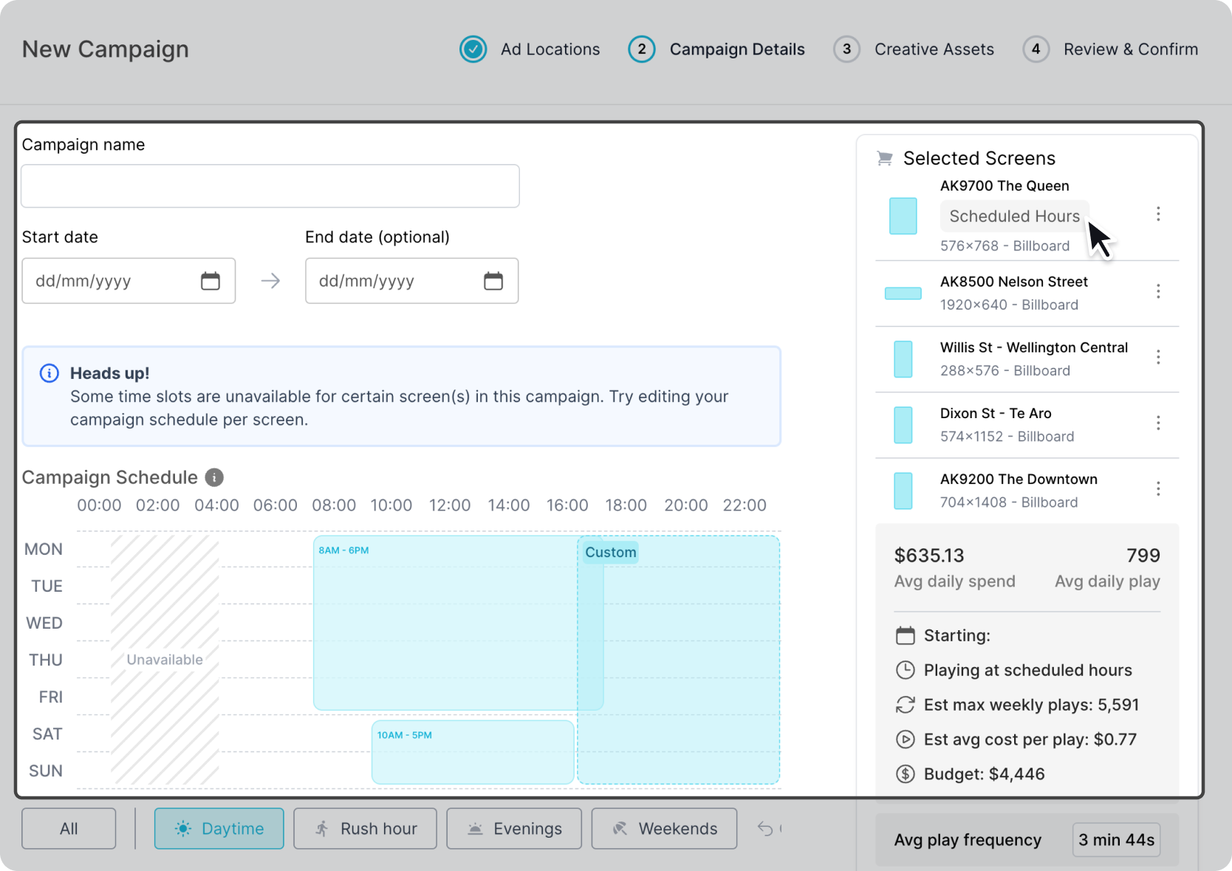Screen dimensions: 1232x871
Task: Click the refresh icon beside Est max weekly plays
Action: point(905,705)
